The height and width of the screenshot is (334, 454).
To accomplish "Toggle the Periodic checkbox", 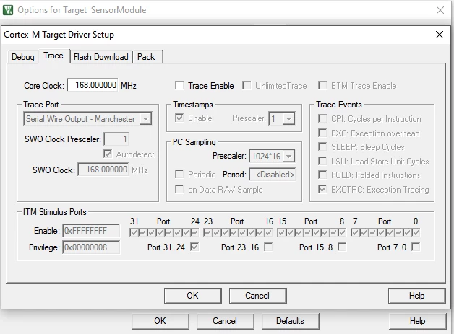I will point(179,175).
